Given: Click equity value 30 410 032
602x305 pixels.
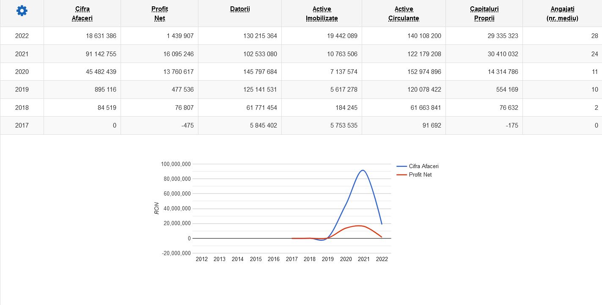Looking at the screenshot, I should (503, 54).
